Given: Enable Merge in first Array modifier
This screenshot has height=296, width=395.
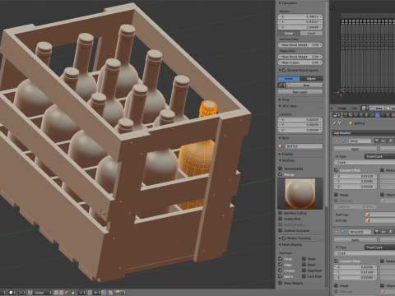Looking at the screenshot, I should coord(336,195).
